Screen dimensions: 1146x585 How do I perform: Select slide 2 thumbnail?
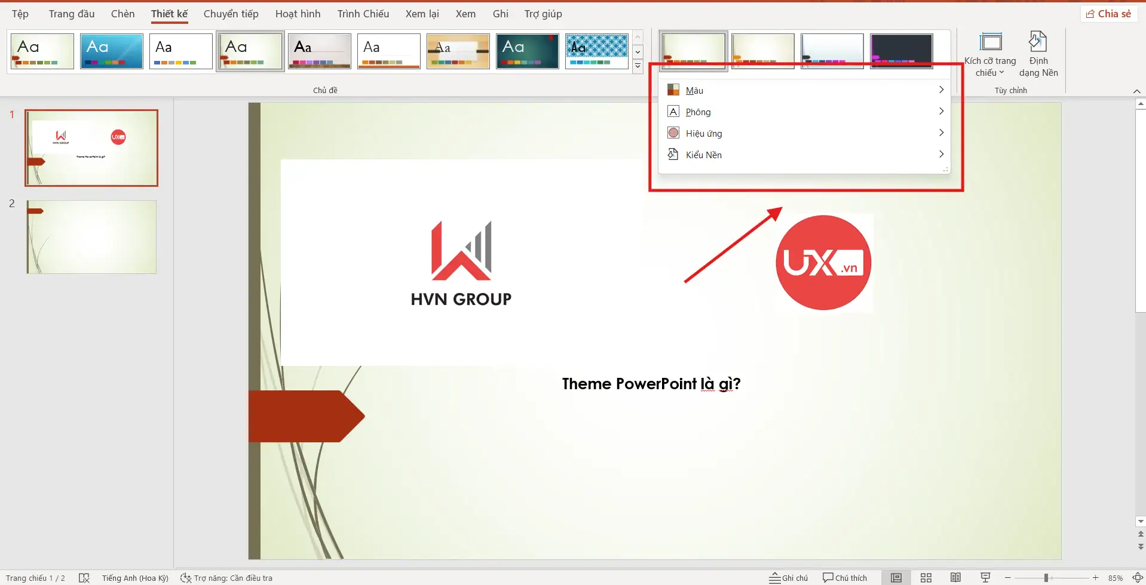pos(91,237)
